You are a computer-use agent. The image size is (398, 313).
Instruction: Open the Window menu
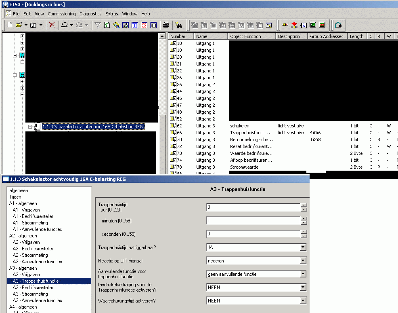(130, 14)
